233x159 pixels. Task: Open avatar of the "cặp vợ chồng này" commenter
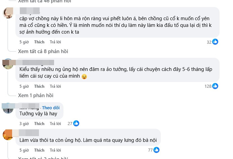click(8, 13)
